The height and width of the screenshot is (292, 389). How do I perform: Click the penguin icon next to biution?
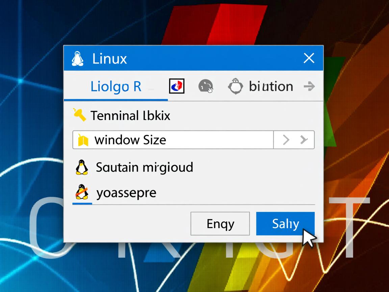point(236,86)
